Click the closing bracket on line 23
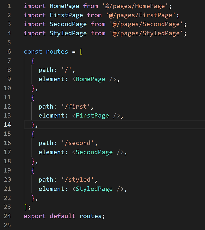 [25, 207]
